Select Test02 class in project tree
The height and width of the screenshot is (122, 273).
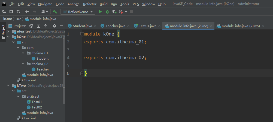click(37, 107)
